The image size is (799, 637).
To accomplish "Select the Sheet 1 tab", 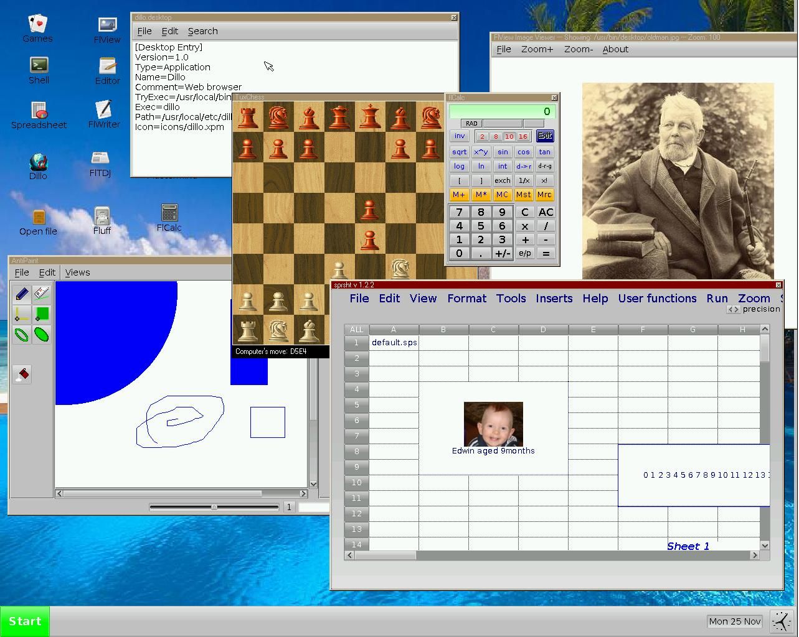I will click(688, 546).
